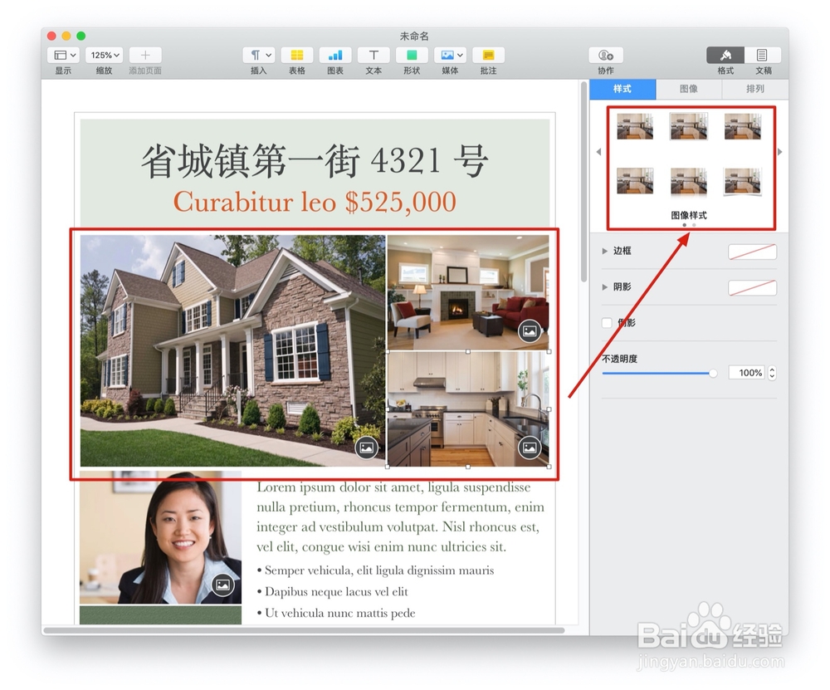Click the 文本 (Text) insertion icon

click(x=373, y=55)
